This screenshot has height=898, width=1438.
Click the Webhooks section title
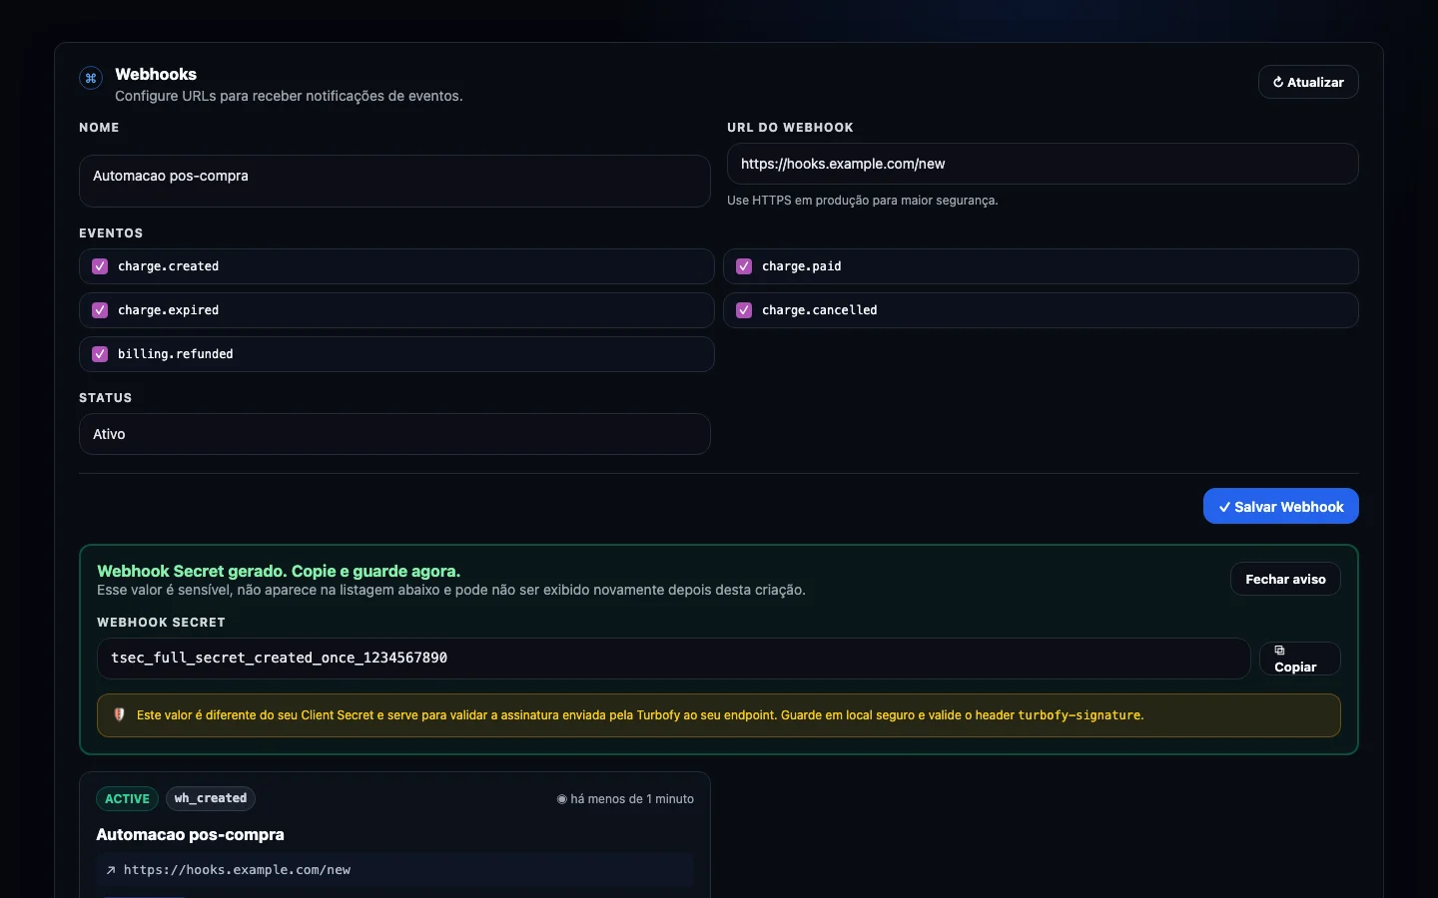pos(156,74)
